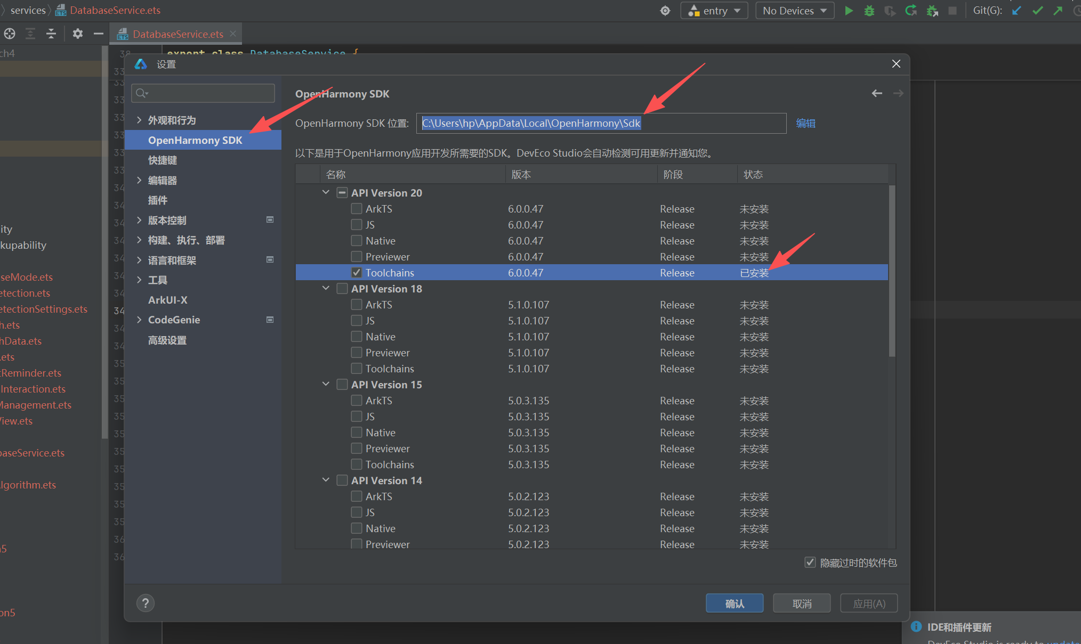
Task: Switch to the DatabaseService.ets editor tab
Action: point(178,34)
